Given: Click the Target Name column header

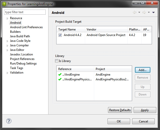Looking at the screenshot, I should click(71, 29).
